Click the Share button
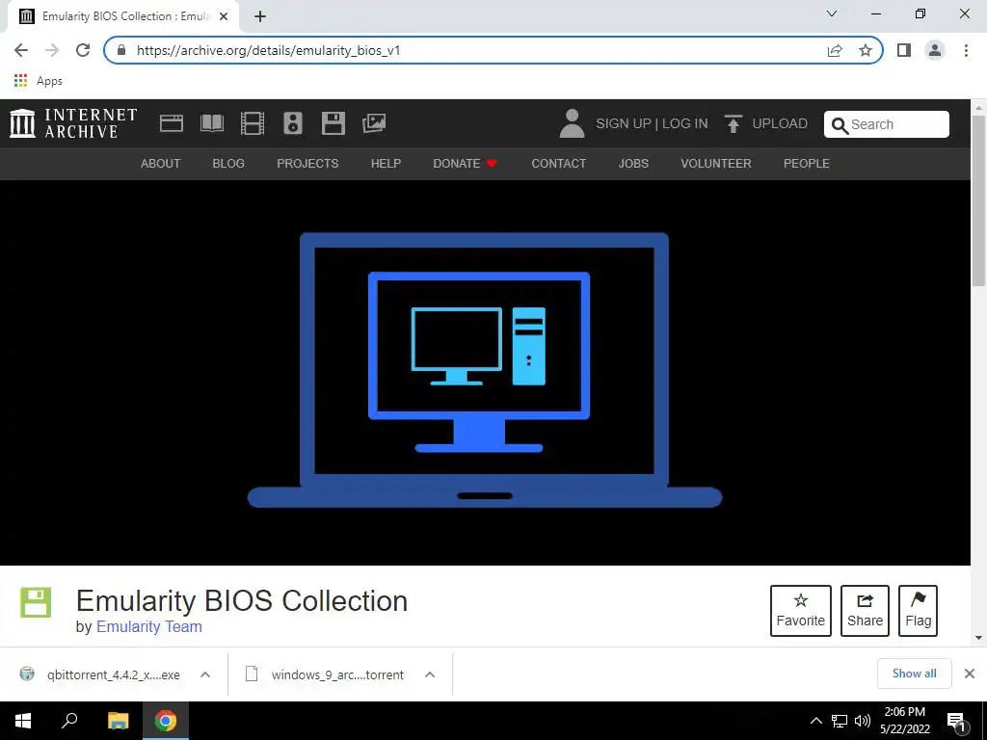987x740 pixels. click(x=865, y=610)
